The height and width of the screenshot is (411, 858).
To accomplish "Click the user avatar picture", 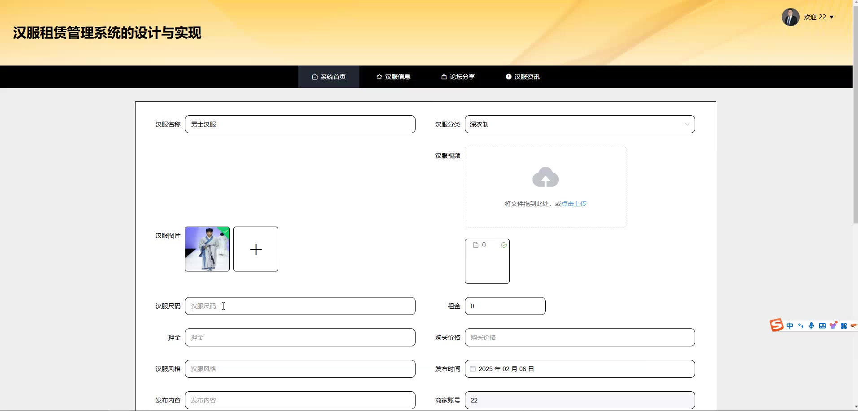I will click(790, 17).
